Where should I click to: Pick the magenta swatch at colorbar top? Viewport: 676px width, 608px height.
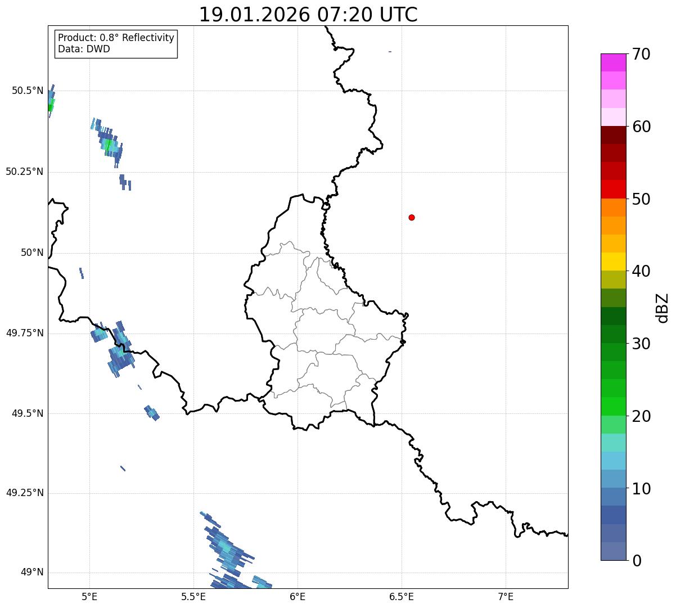click(x=613, y=62)
